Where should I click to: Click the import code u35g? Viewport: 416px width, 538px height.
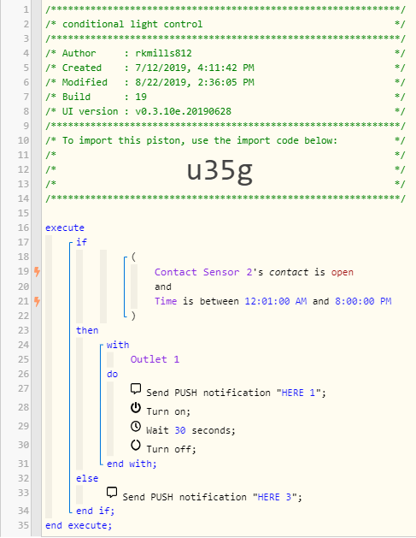[x=220, y=170]
